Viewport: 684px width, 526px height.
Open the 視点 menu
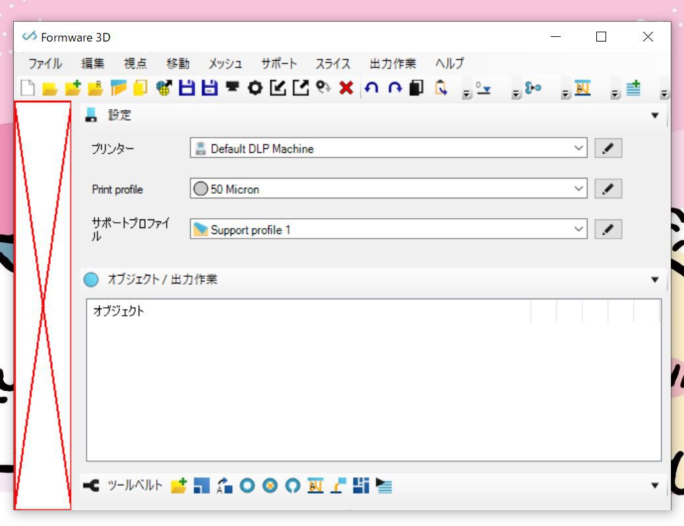[x=135, y=64]
